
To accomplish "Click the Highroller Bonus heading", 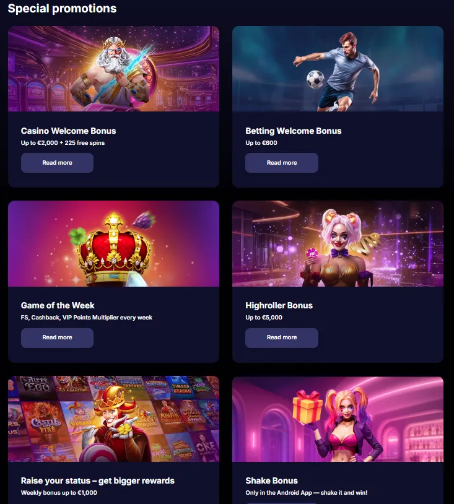I will (279, 305).
